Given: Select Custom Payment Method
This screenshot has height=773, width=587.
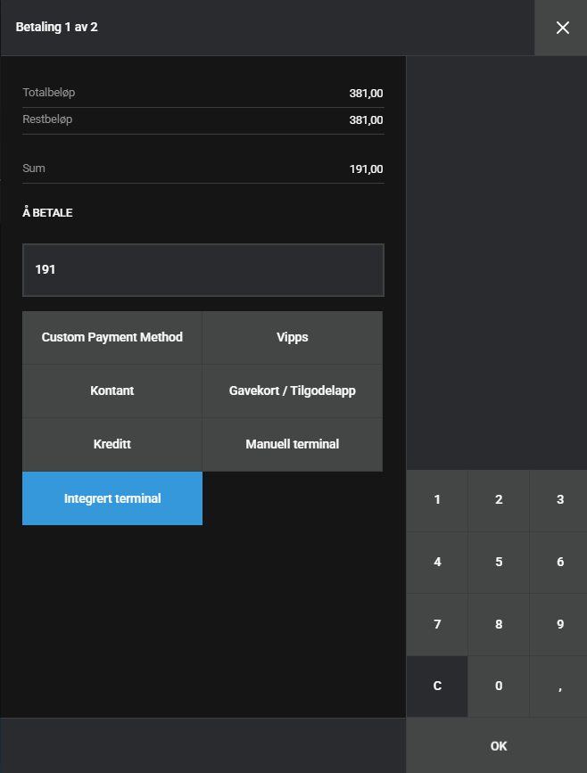Looking at the screenshot, I should pos(112,338).
